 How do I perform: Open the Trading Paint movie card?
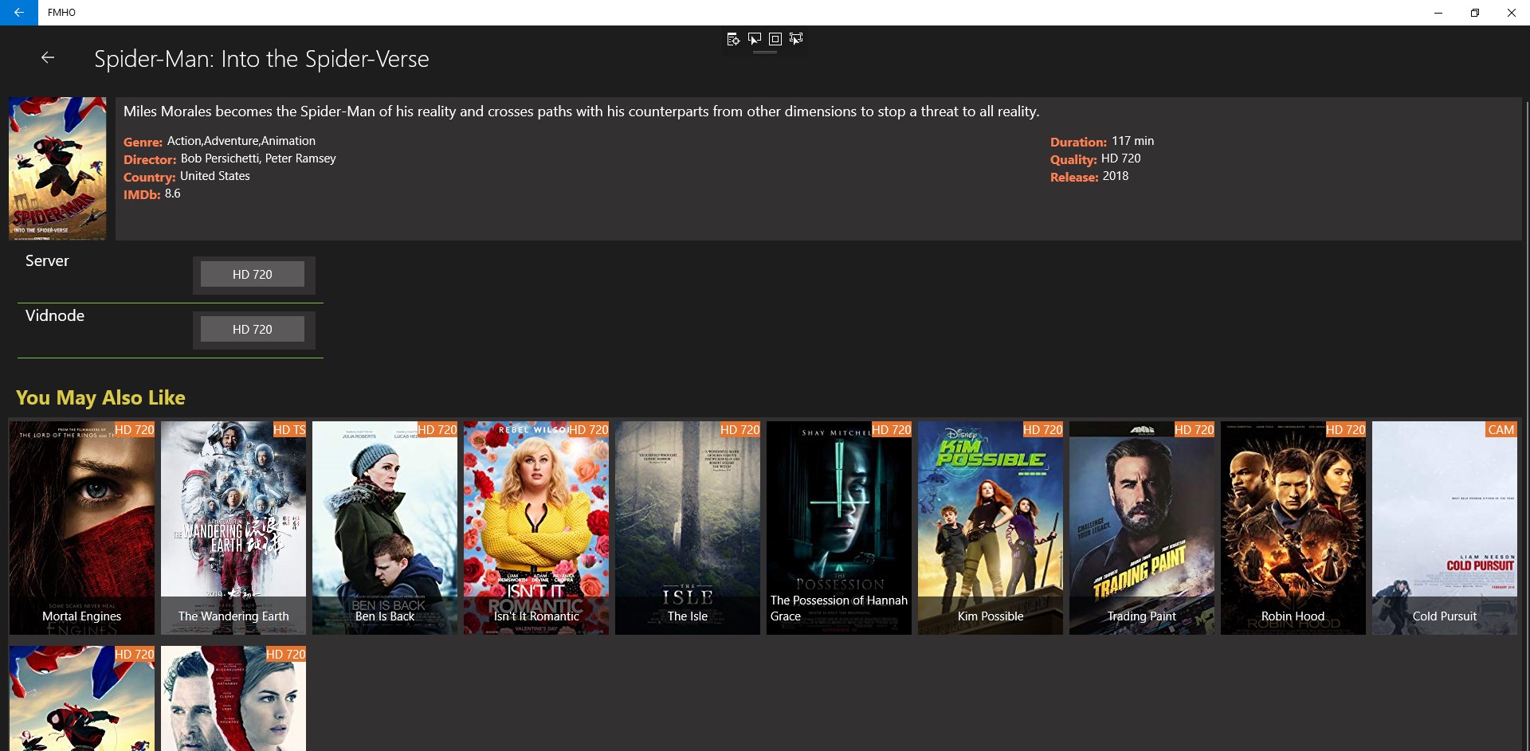1142,528
